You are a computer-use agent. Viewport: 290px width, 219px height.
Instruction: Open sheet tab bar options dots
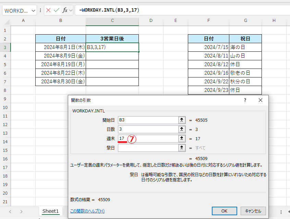tap(281, 212)
